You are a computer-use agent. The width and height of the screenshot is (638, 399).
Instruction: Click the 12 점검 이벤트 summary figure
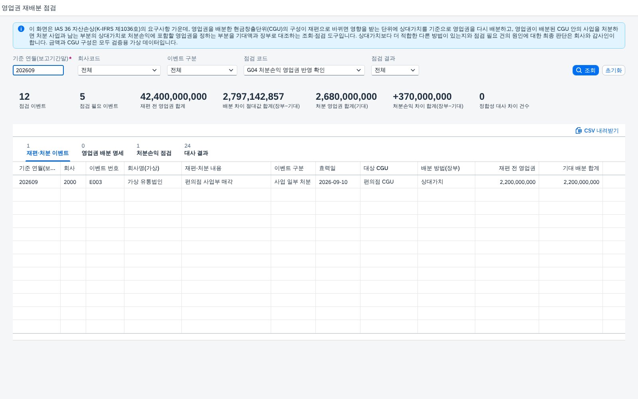[x=24, y=97]
